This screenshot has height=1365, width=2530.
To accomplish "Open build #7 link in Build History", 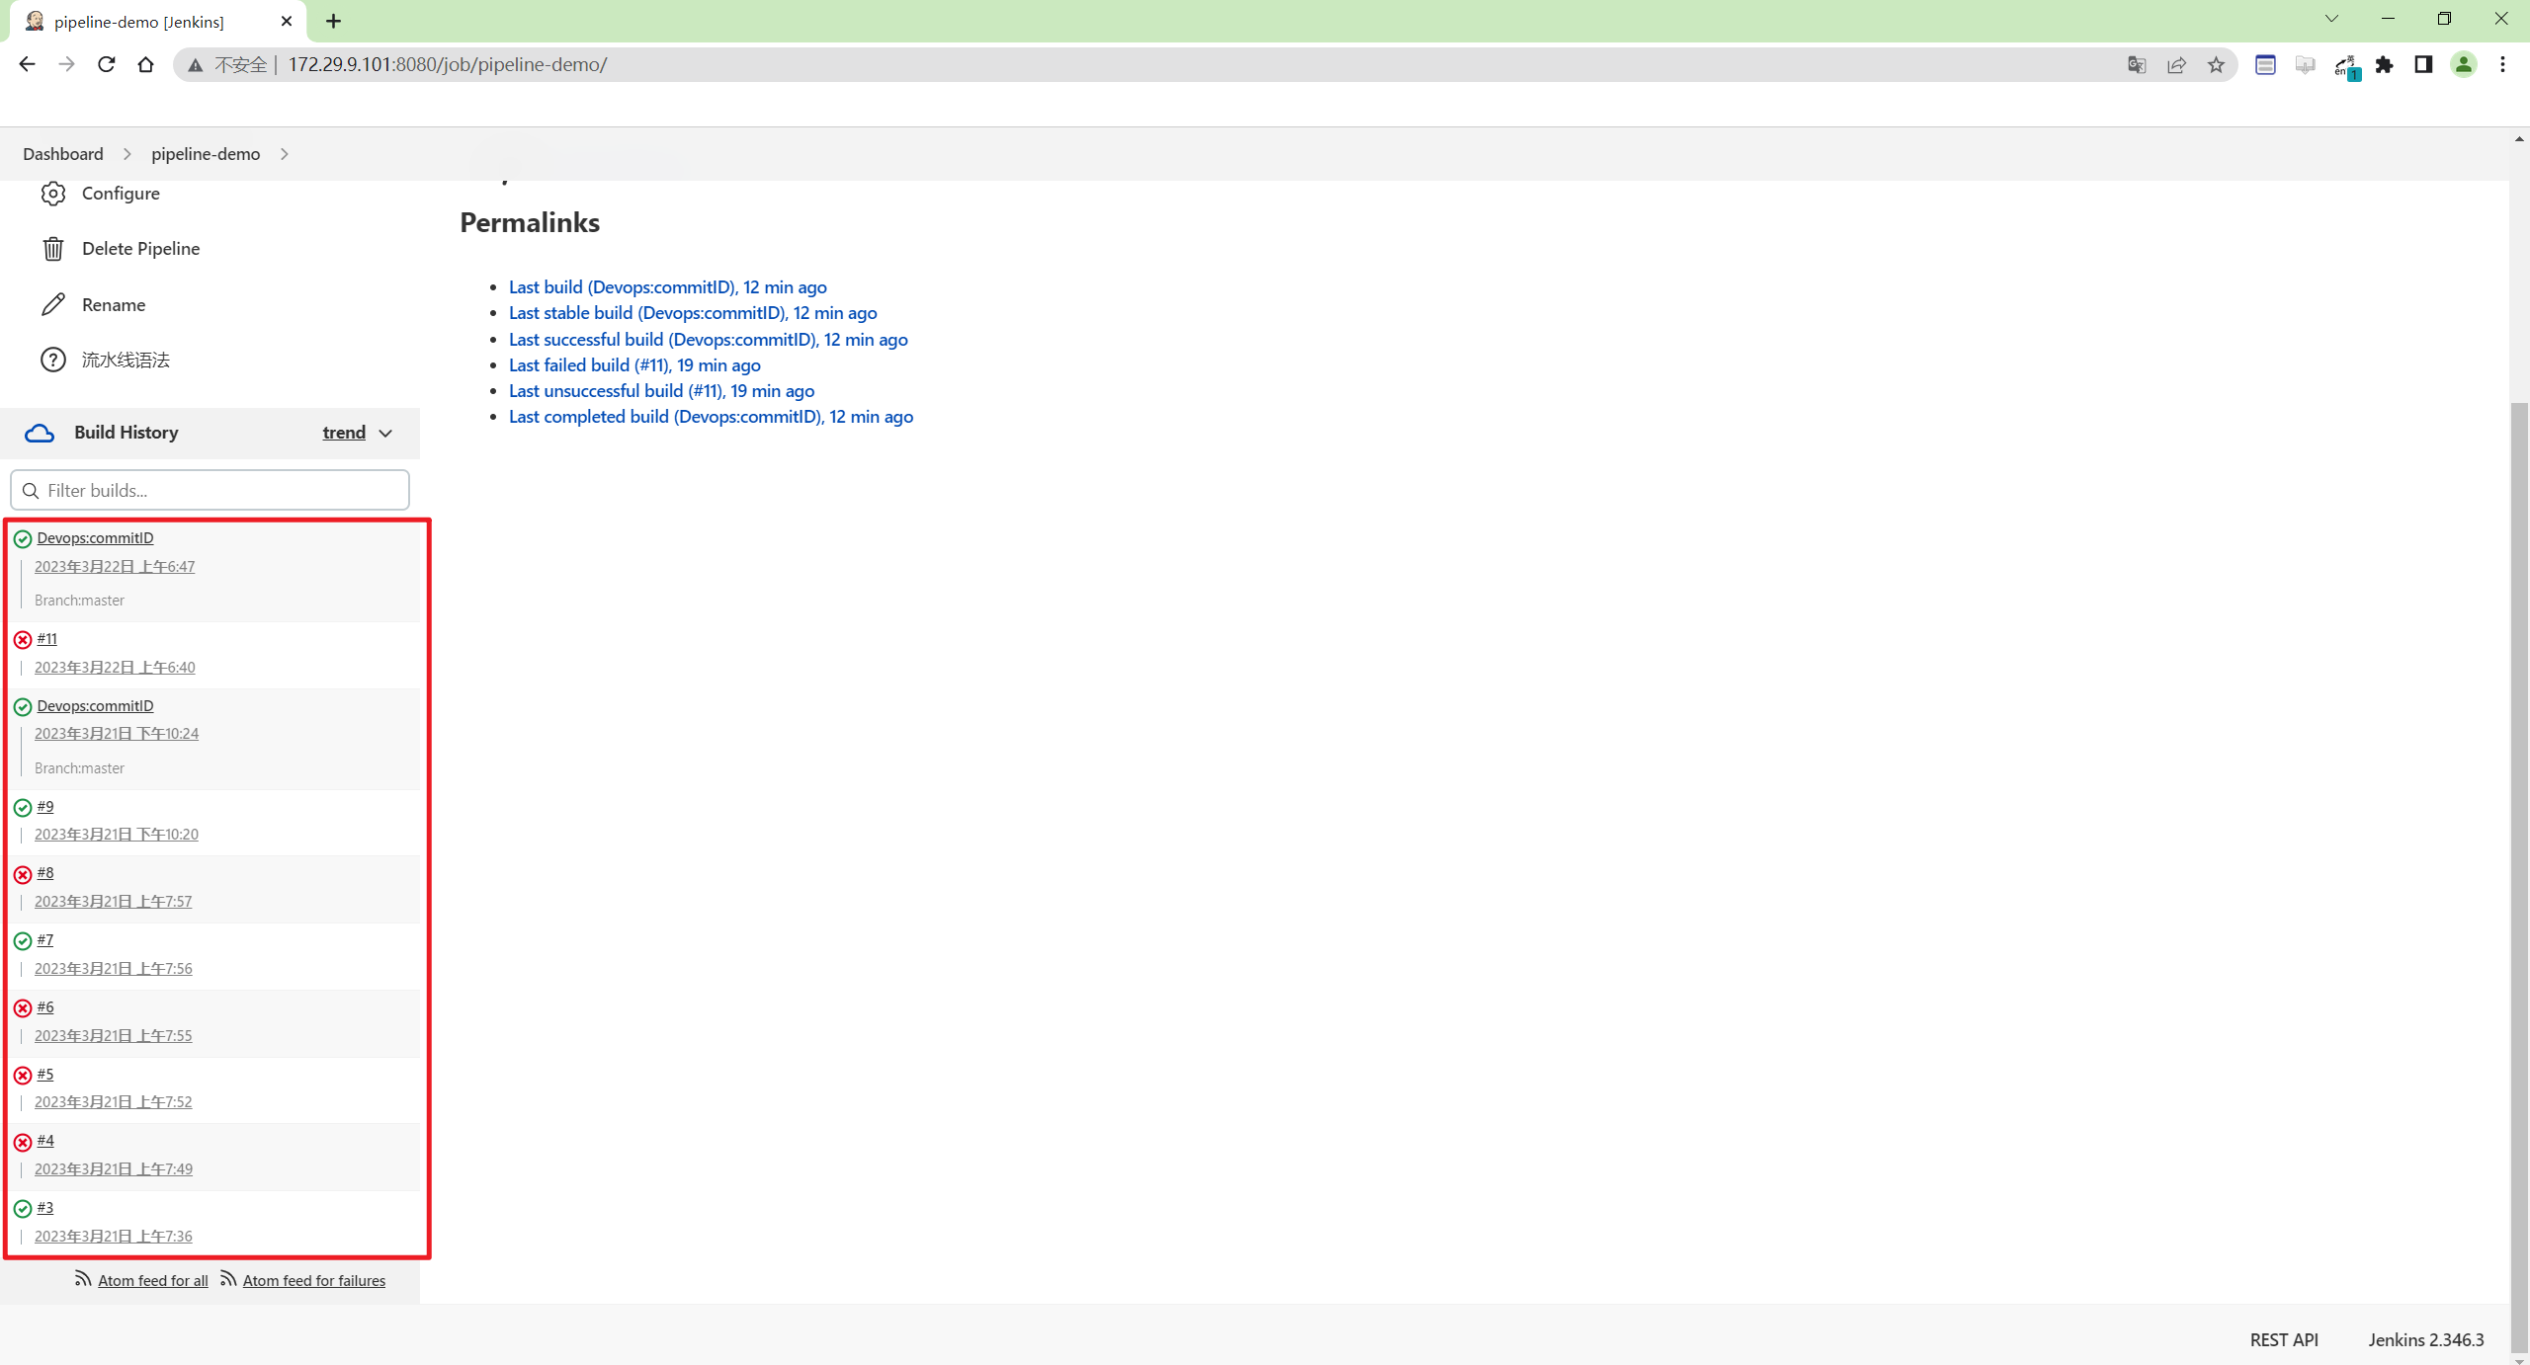I will [45, 940].
